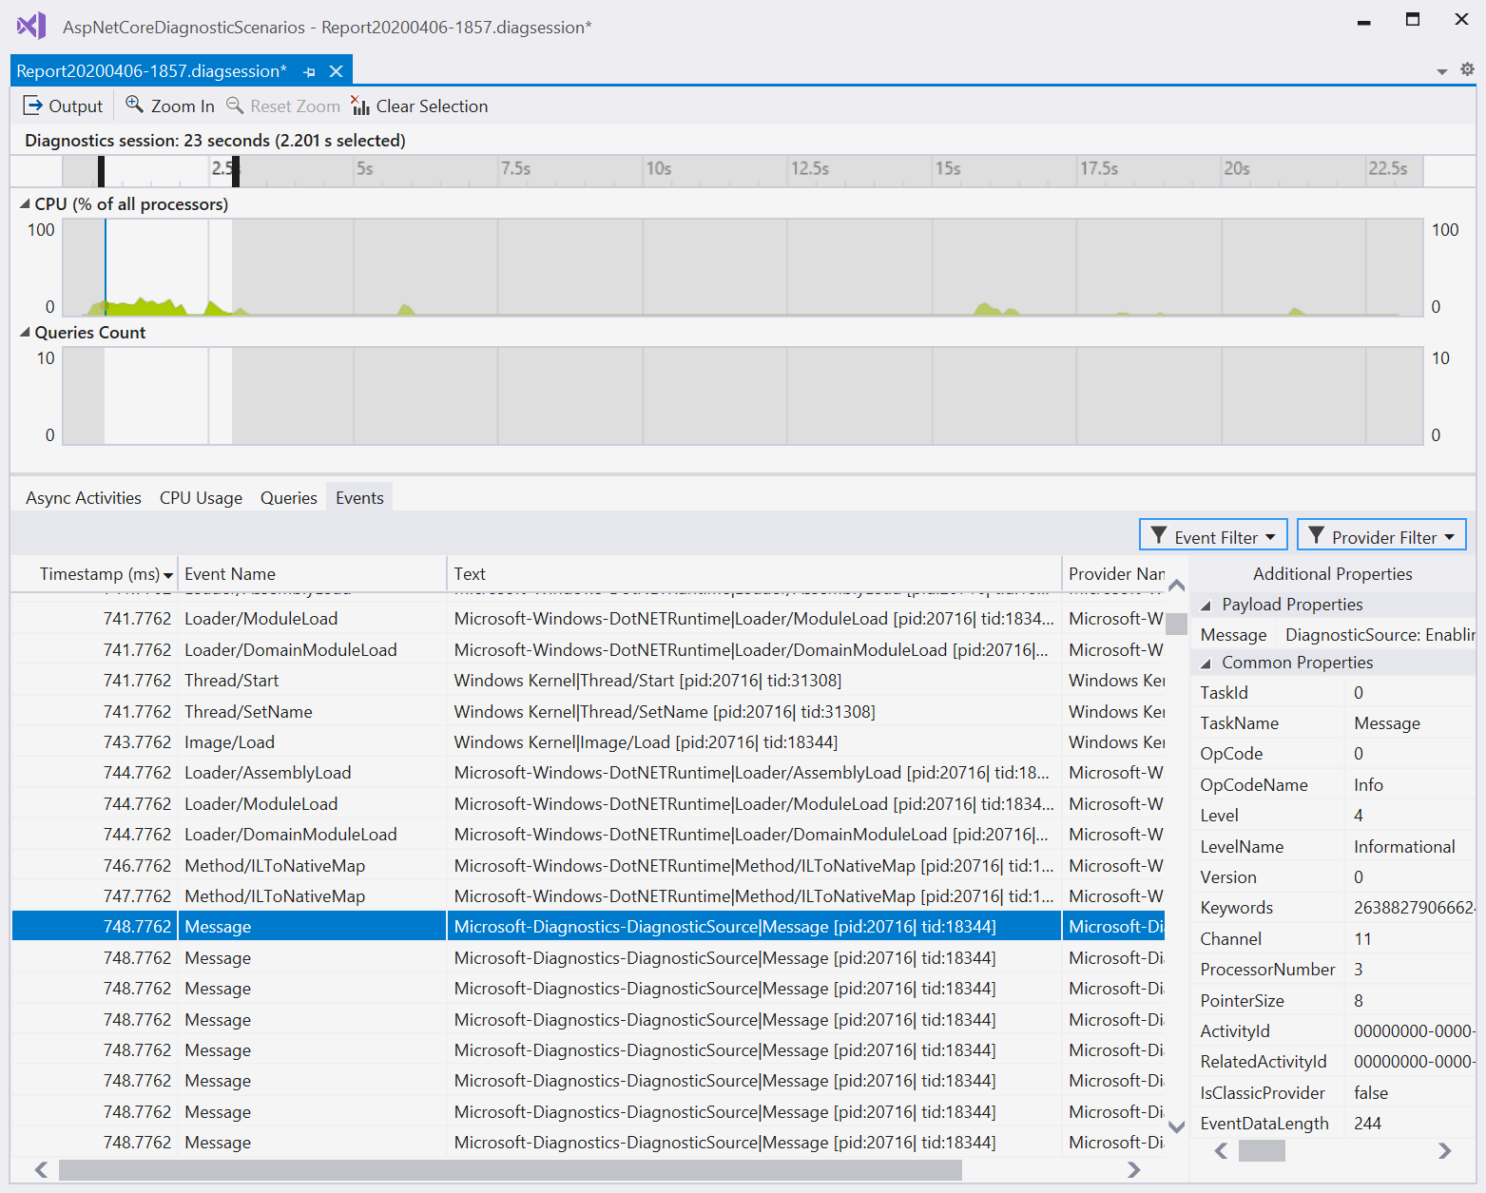Screen dimensions: 1486x1193
Task: Click the Reset Zoom icon
Action: [x=236, y=106]
